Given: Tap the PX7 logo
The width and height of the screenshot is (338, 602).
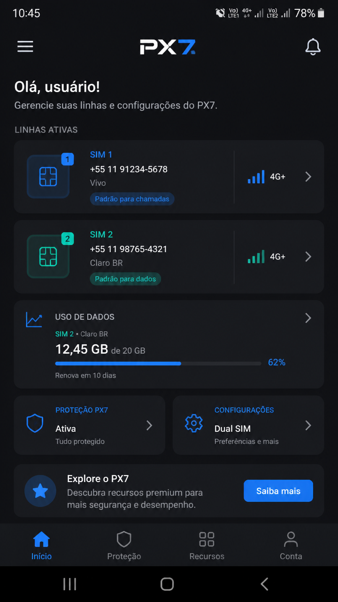Looking at the screenshot, I should pos(168,47).
